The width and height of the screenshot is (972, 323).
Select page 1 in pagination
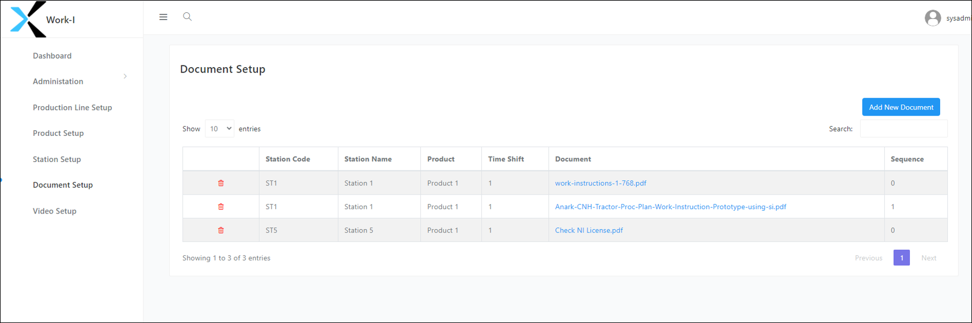(x=901, y=258)
